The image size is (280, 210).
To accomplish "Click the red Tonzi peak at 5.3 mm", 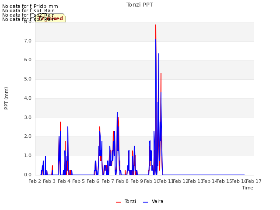I will [161, 73].
